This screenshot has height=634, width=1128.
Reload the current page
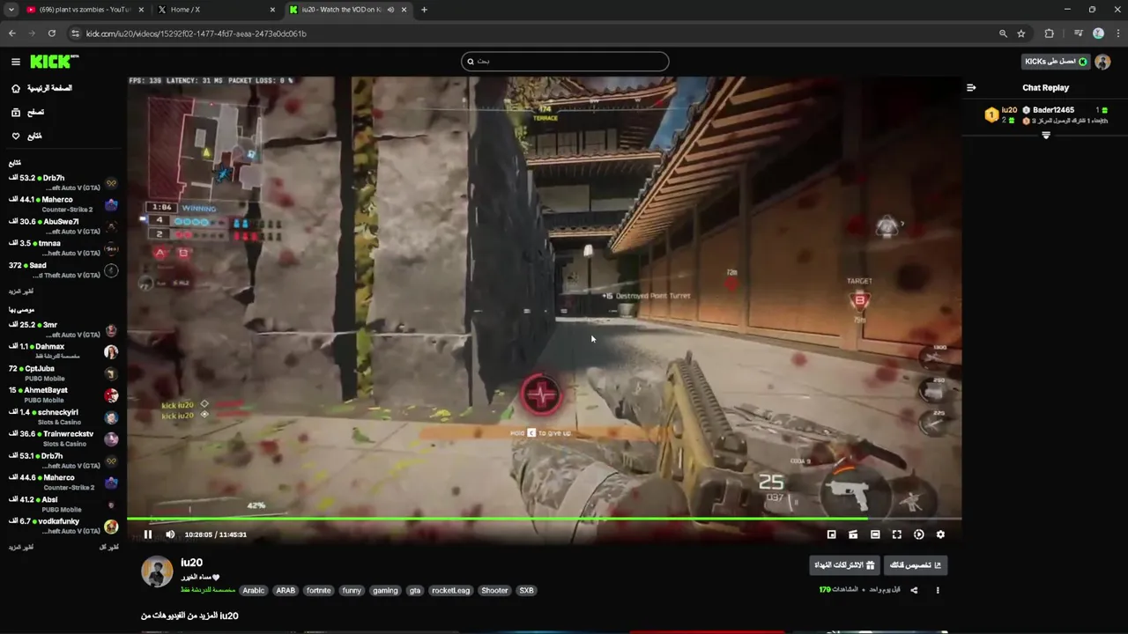tap(52, 33)
